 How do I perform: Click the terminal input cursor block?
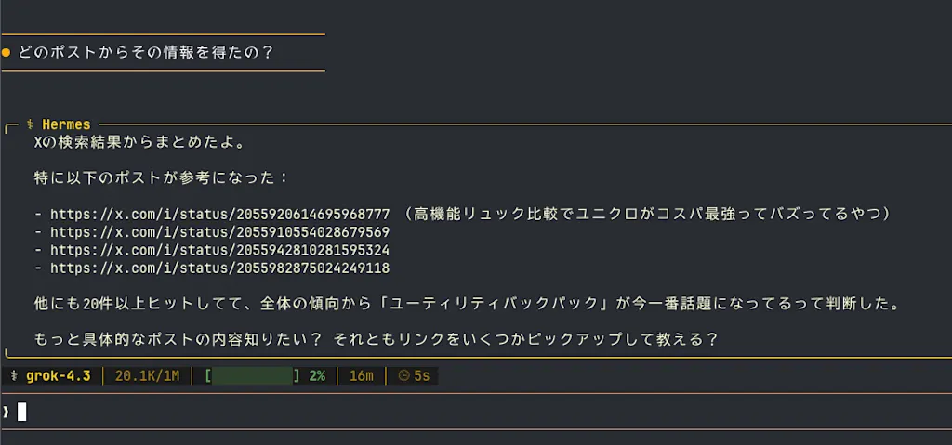click(x=22, y=412)
